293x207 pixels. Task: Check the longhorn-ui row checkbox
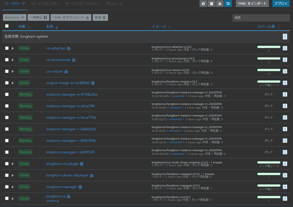pyautogui.click(x=7, y=198)
